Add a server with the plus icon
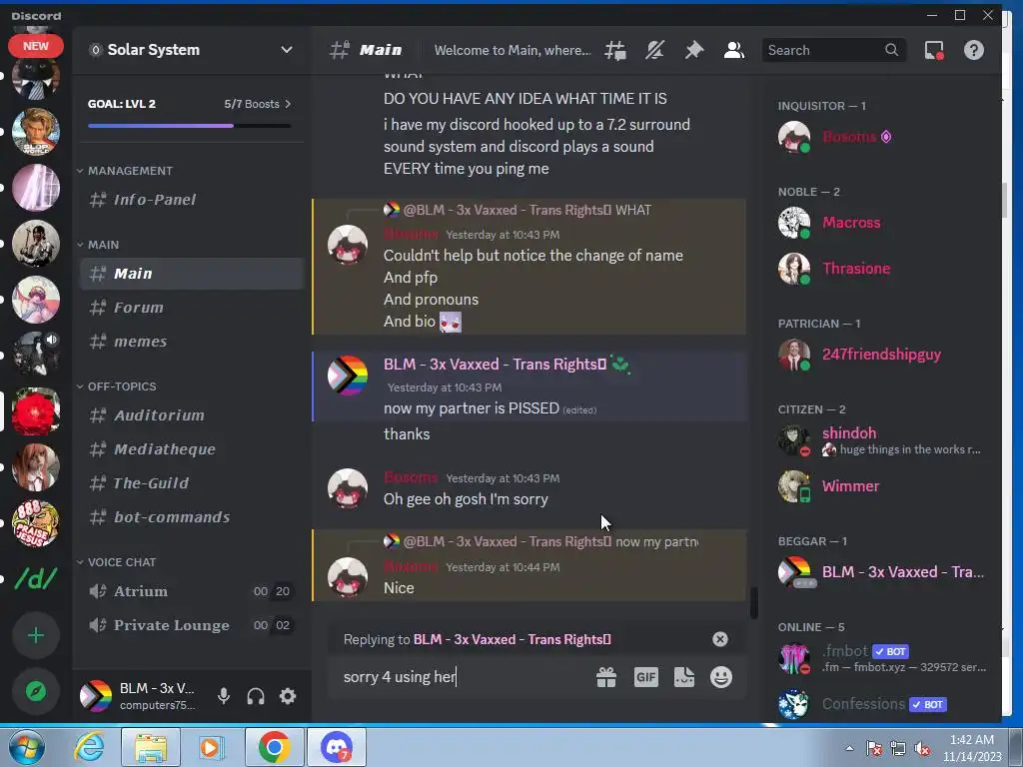 pos(36,635)
